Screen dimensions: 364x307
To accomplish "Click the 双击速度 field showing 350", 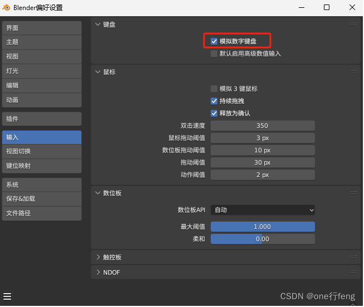I will click(x=263, y=126).
